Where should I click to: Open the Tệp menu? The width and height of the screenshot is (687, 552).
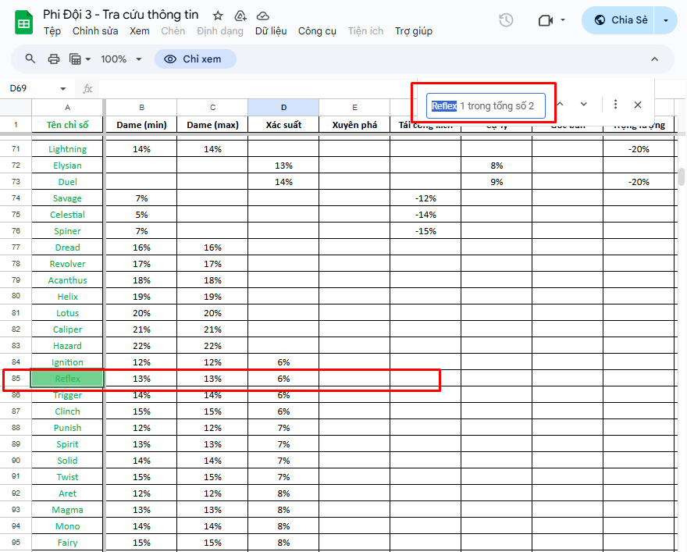tap(52, 31)
